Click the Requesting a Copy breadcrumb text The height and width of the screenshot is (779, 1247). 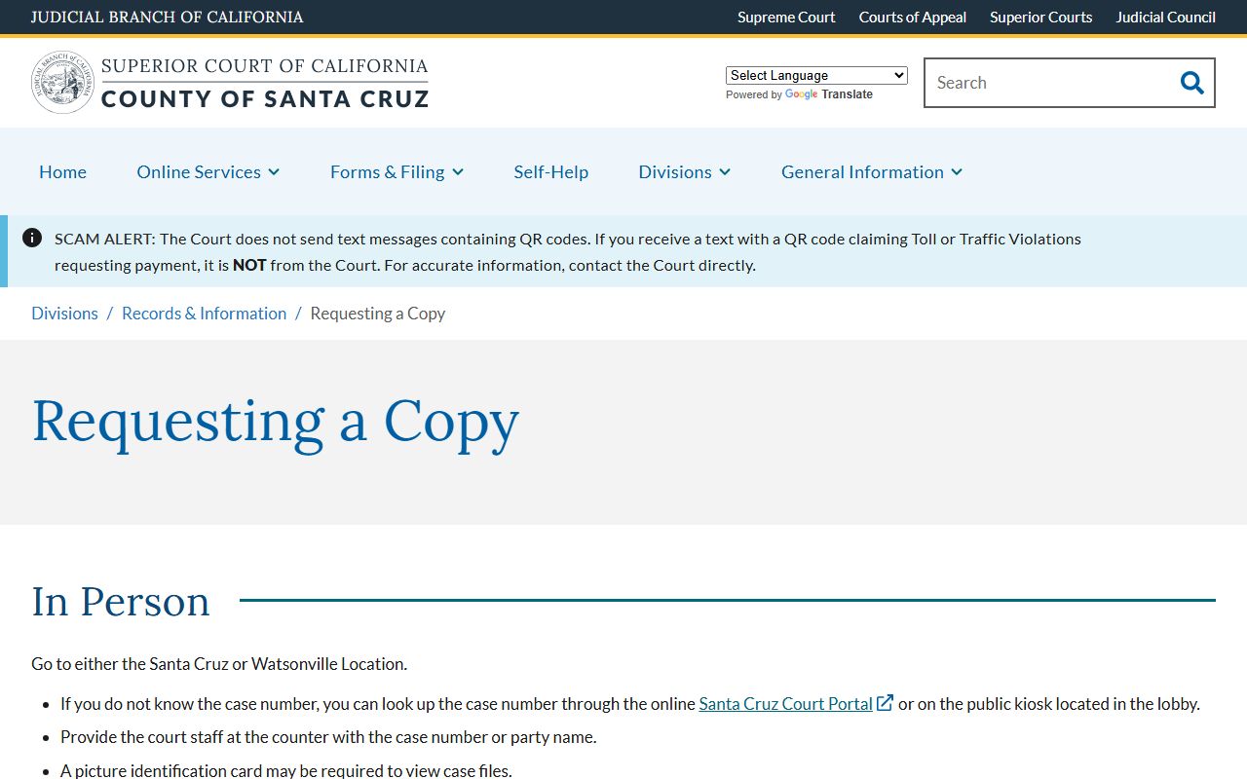[x=377, y=314]
